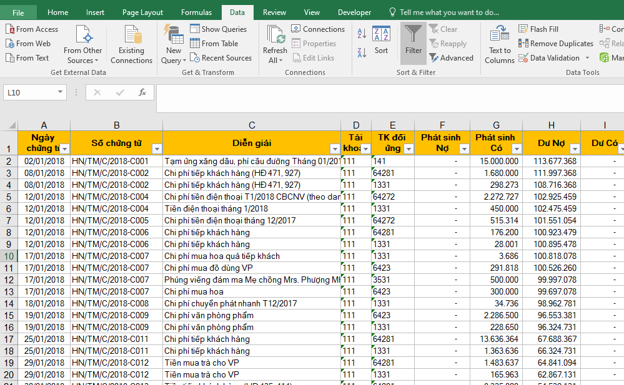This screenshot has height=385, width=624.
Task: Switch to the Formulas ribbon tab
Action: (x=196, y=12)
